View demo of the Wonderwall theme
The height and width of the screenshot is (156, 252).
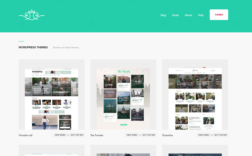point(60,135)
